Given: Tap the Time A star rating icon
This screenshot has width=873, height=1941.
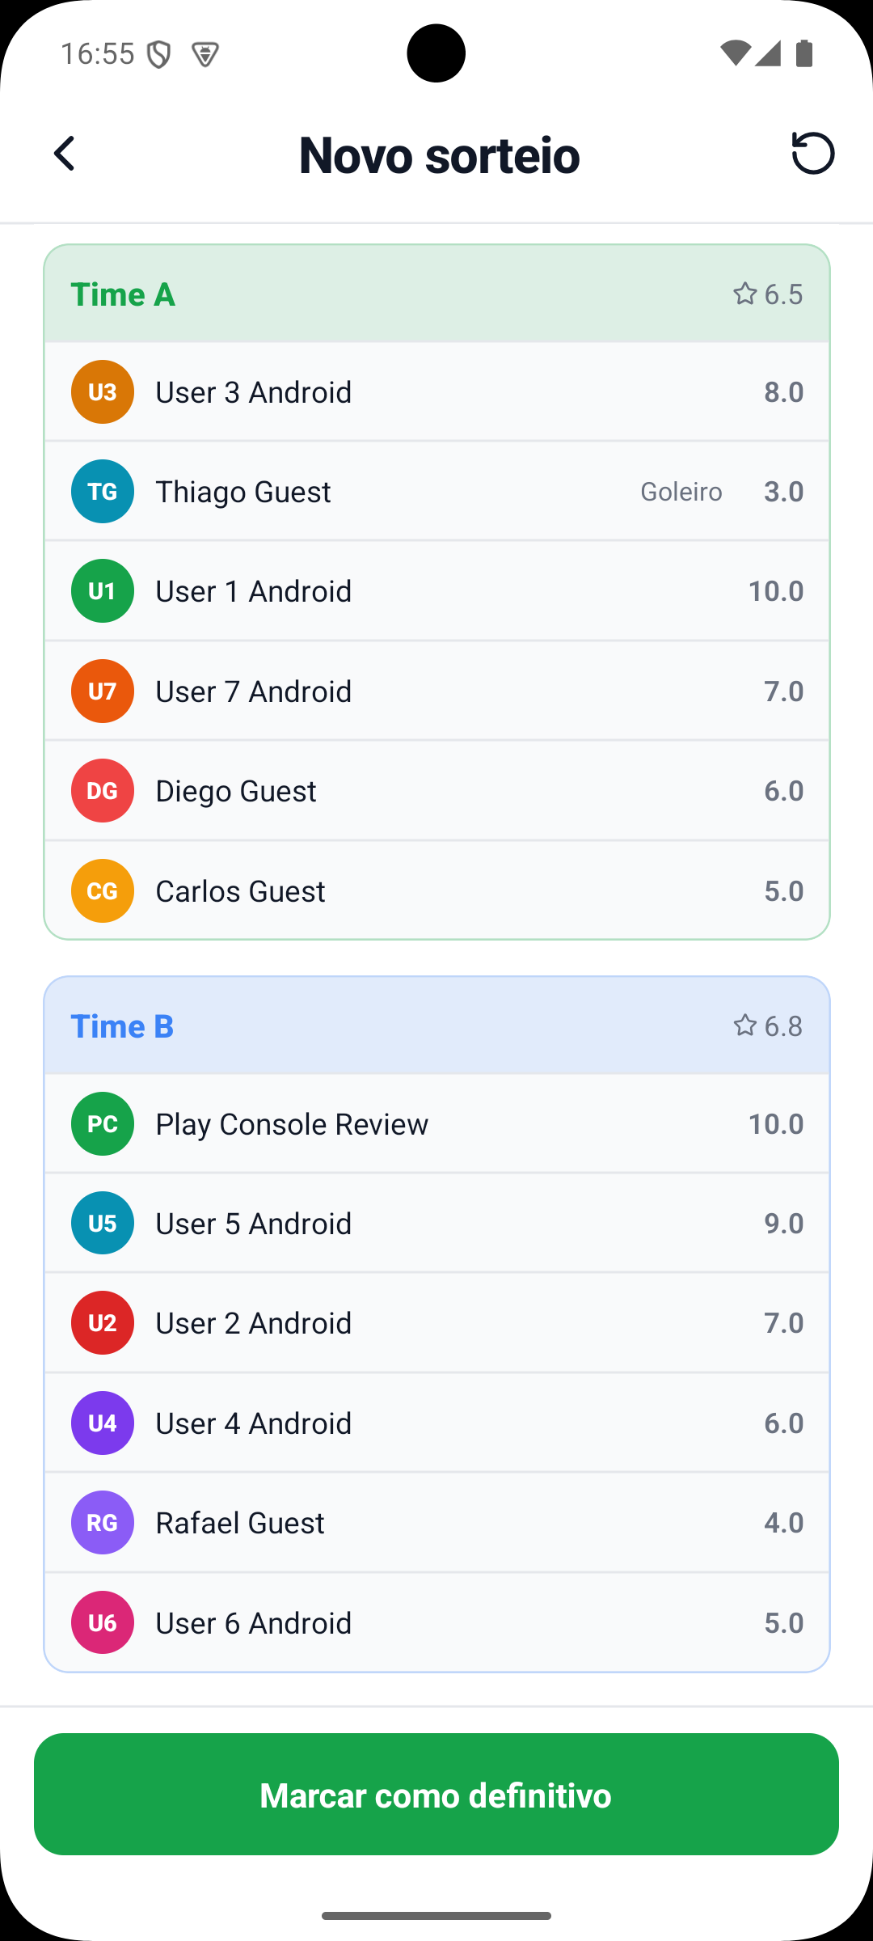Looking at the screenshot, I should 744,294.
